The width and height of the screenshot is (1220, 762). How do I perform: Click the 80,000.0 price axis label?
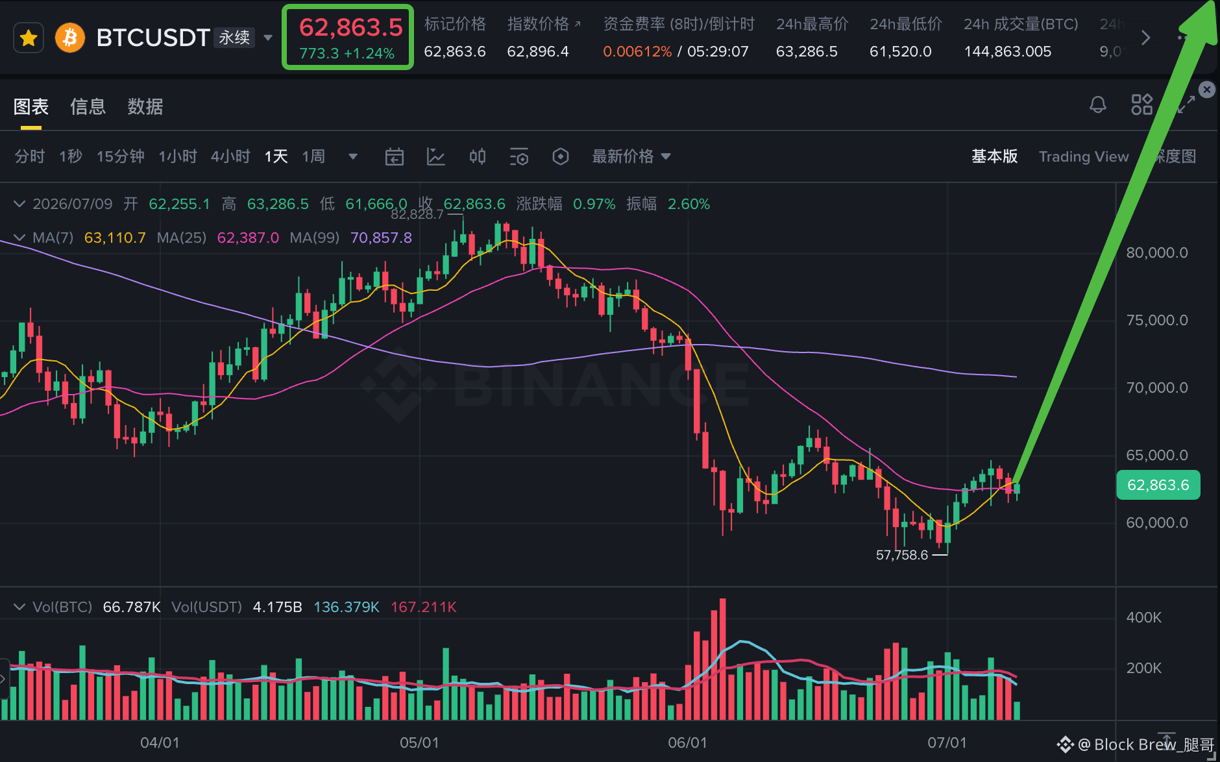coord(1157,252)
